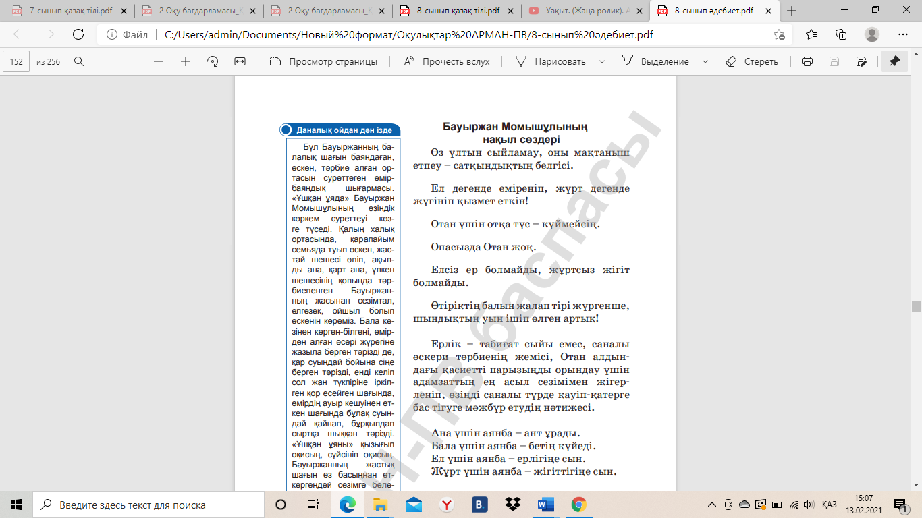922x518 pixels.
Task: Expand the Нарисовать pen options arrow
Action: [x=602, y=61]
